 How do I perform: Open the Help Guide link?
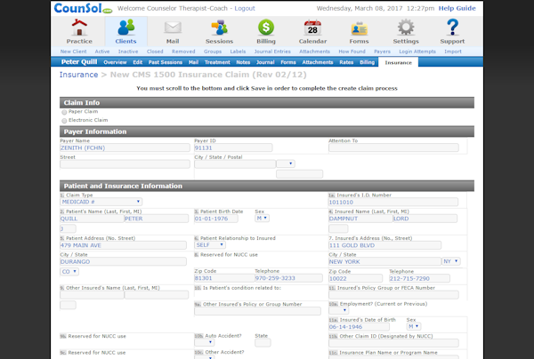click(x=457, y=8)
